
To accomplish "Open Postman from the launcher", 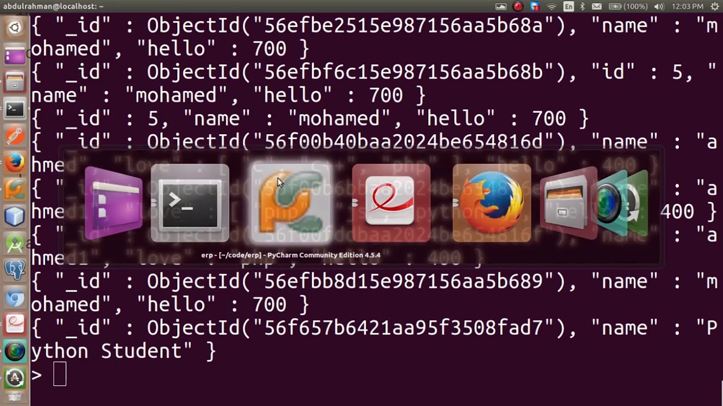I will click(15, 136).
